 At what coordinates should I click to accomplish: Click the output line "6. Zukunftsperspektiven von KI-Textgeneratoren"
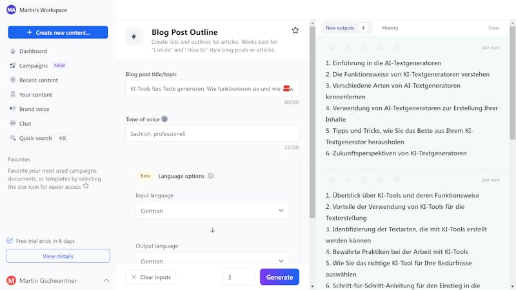[x=396, y=153]
